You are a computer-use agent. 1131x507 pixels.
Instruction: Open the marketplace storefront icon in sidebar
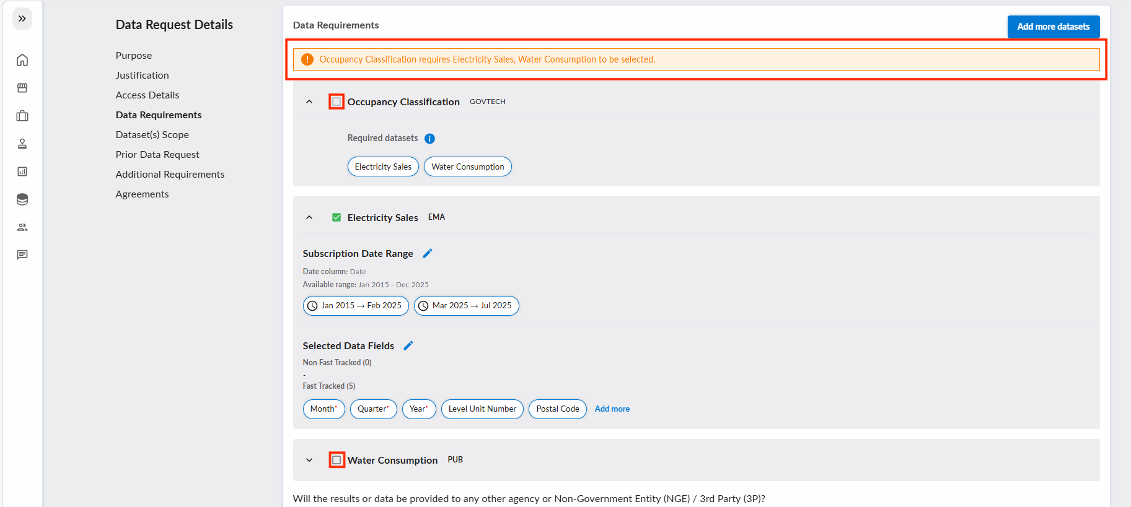(22, 88)
